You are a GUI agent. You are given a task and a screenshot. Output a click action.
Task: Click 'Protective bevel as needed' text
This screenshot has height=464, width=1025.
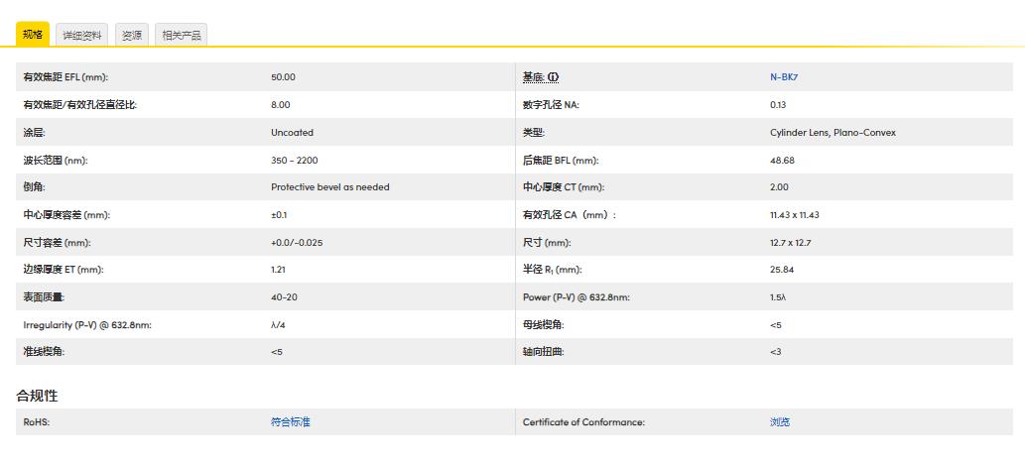tap(330, 187)
